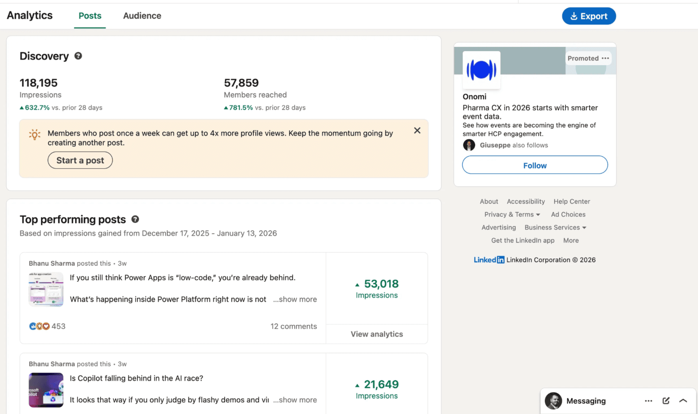
Task: Click the 453 reactions count
Action: pos(58,326)
